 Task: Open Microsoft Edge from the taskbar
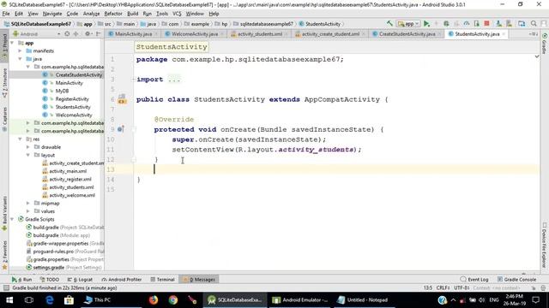(x=50, y=299)
